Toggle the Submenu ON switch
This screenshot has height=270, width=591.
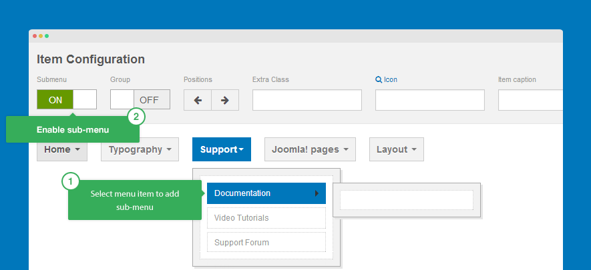(x=67, y=100)
